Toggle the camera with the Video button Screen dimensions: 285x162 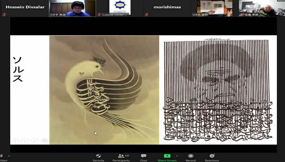click(1, 157)
